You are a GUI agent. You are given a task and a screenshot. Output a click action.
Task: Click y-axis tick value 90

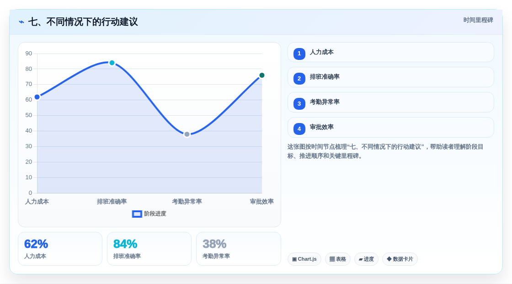[x=29, y=54]
